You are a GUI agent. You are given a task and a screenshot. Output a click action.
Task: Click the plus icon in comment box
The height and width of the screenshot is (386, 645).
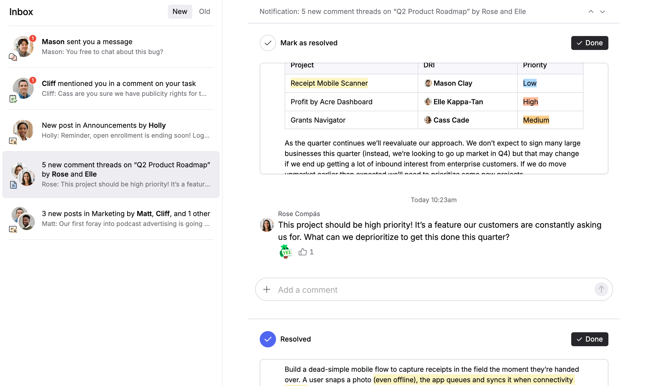266,289
